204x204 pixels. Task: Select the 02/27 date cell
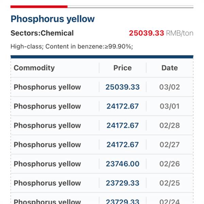[x=170, y=145]
